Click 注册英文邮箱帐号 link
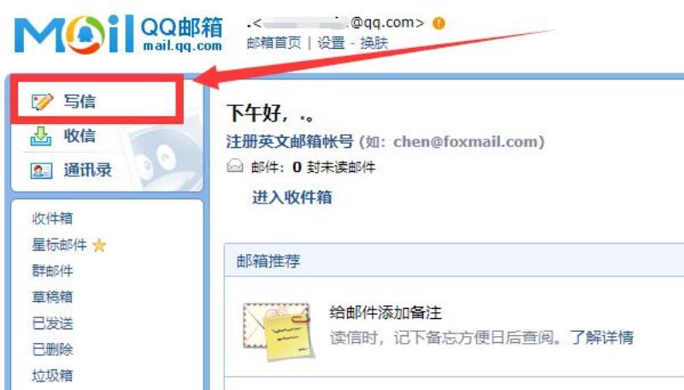The height and width of the screenshot is (390, 684). click(290, 142)
